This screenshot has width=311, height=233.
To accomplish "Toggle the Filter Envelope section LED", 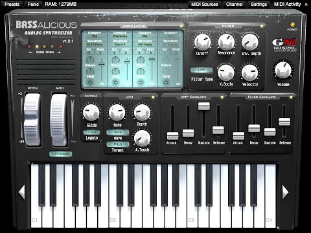I will tap(291, 97).
